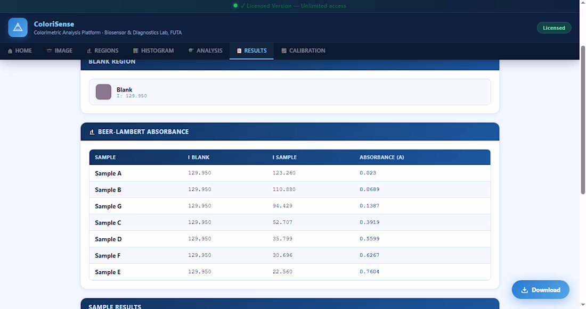This screenshot has height=309, width=586.
Task: Click the Colorimetric Analysis Platform subtitle
Action: click(x=108, y=32)
